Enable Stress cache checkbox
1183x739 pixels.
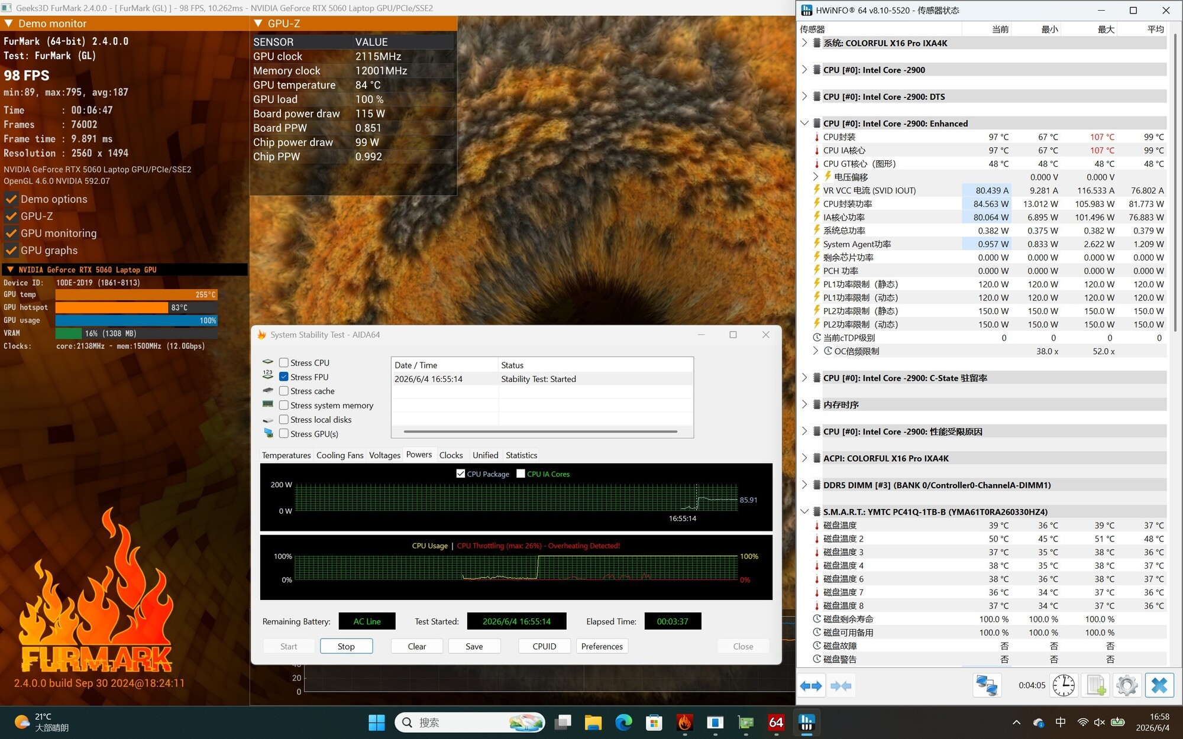pyautogui.click(x=284, y=391)
